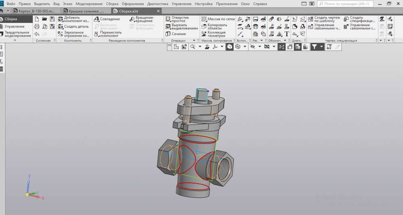Open the variables fx panel icon
The height and width of the screenshot is (215, 403).
tap(1, 62)
